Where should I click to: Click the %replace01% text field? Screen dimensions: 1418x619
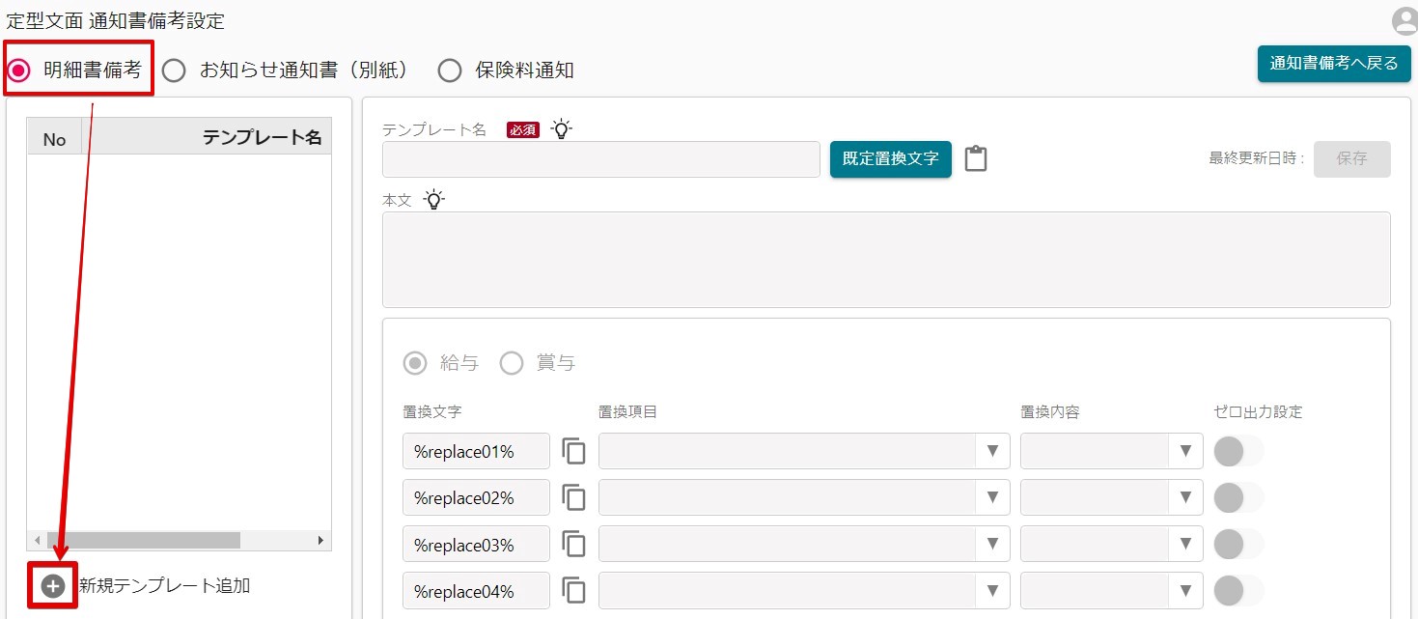pyautogui.click(x=476, y=451)
